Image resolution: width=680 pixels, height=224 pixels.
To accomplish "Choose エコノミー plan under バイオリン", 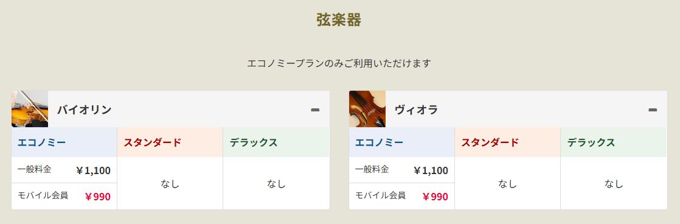I will [64, 142].
